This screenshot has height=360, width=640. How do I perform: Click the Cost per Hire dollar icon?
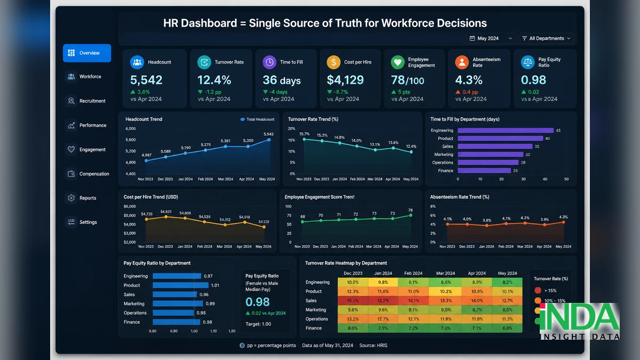(334, 62)
